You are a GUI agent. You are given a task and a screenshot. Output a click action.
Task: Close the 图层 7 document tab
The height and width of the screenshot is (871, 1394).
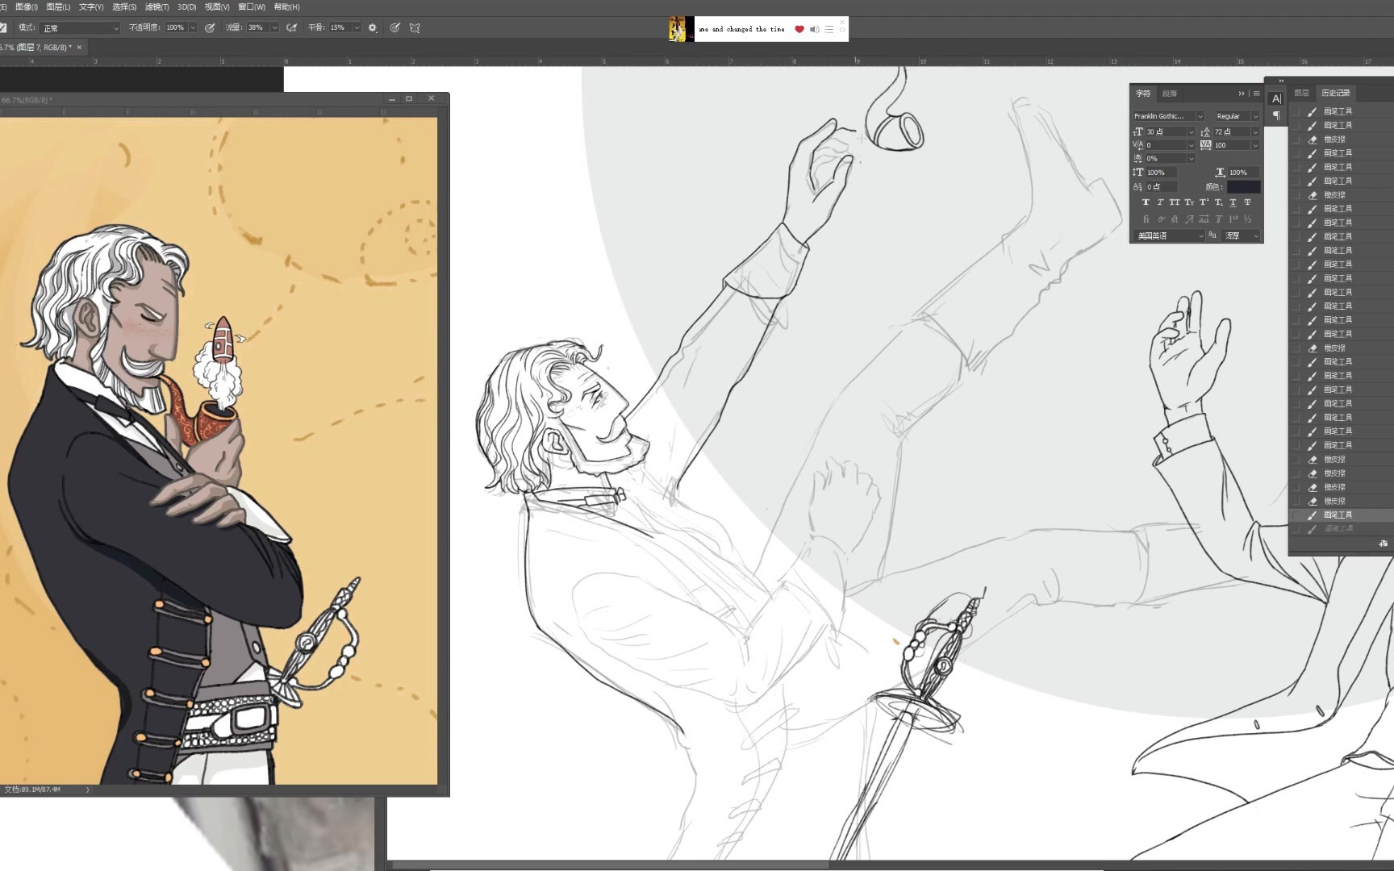click(x=79, y=48)
